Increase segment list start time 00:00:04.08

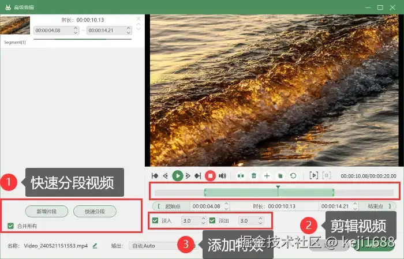pos(76,28)
